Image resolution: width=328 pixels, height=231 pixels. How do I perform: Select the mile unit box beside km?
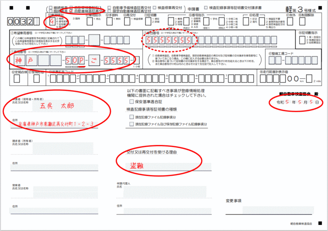pyautogui.click(x=309, y=79)
